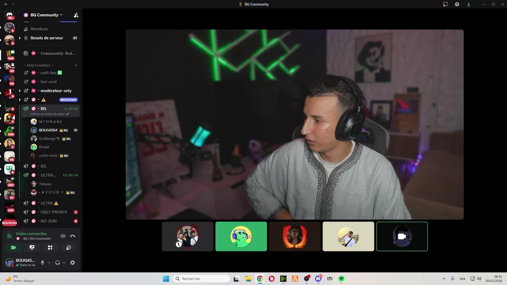Click the taskbar Discord icon
The width and height of the screenshot is (507, 285).
[x=318, y=279]
